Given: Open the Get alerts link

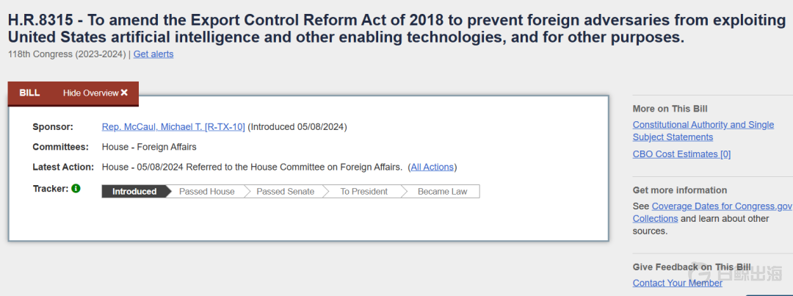Looking at the screenshot, I should pos(153,54).
